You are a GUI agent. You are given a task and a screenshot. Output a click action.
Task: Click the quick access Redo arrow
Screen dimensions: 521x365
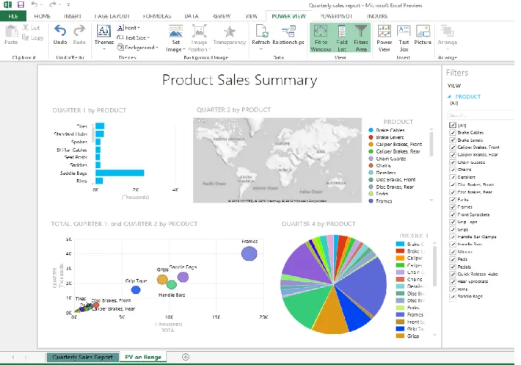coord(53,4)
